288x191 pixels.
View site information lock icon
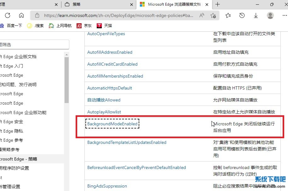[x=37, y=15]
